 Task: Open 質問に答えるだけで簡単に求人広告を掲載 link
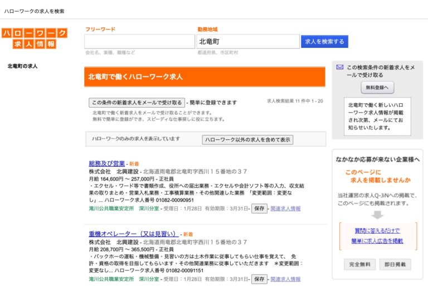[x=377, y=235]
